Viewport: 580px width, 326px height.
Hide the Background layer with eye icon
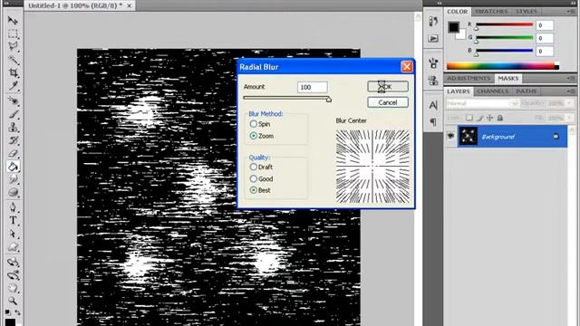(450, 137)
